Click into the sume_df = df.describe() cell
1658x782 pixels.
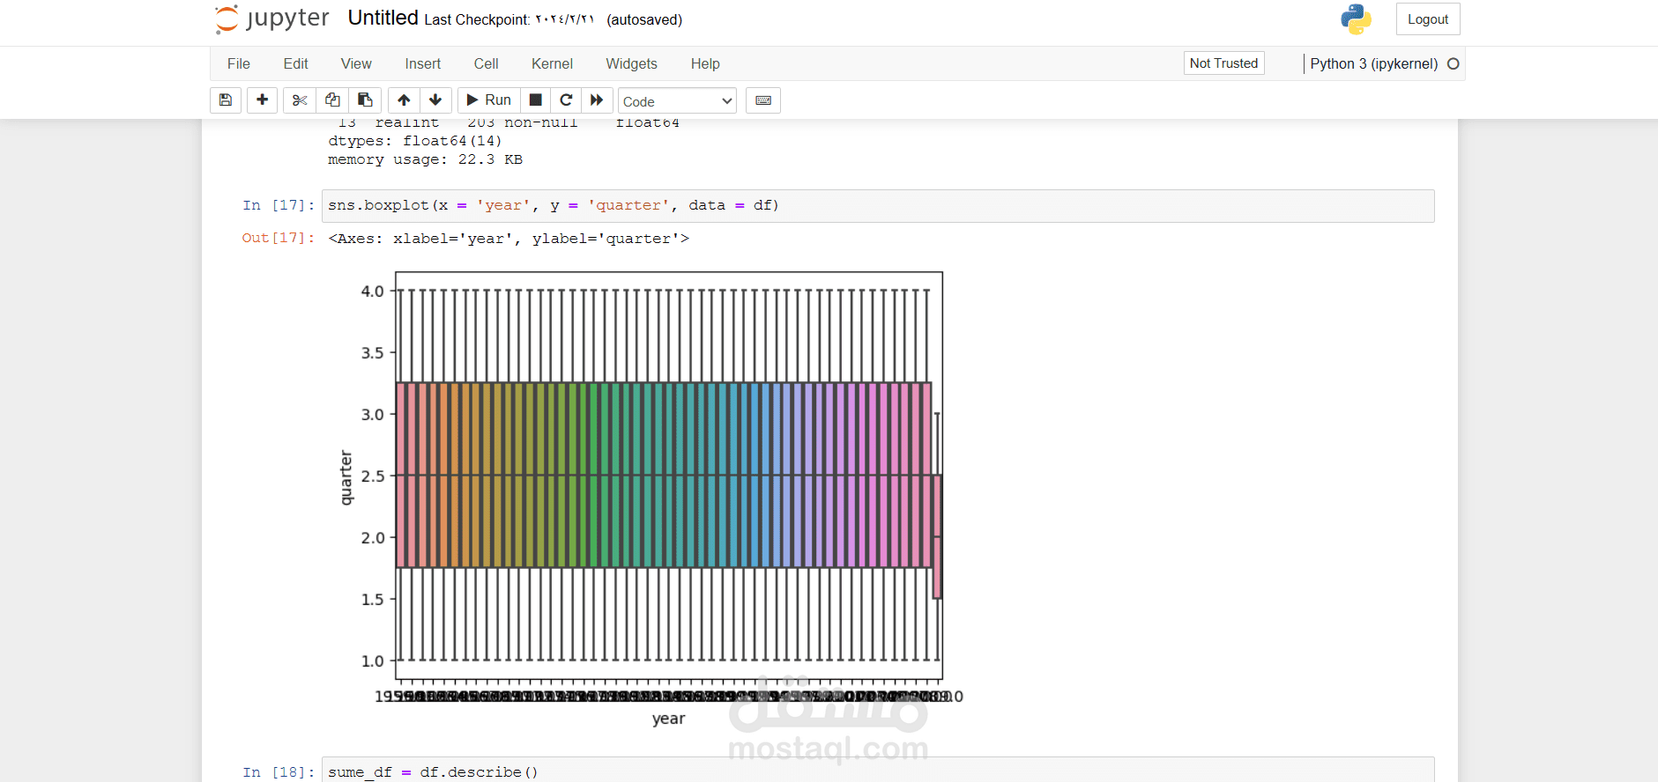point(878,770)
